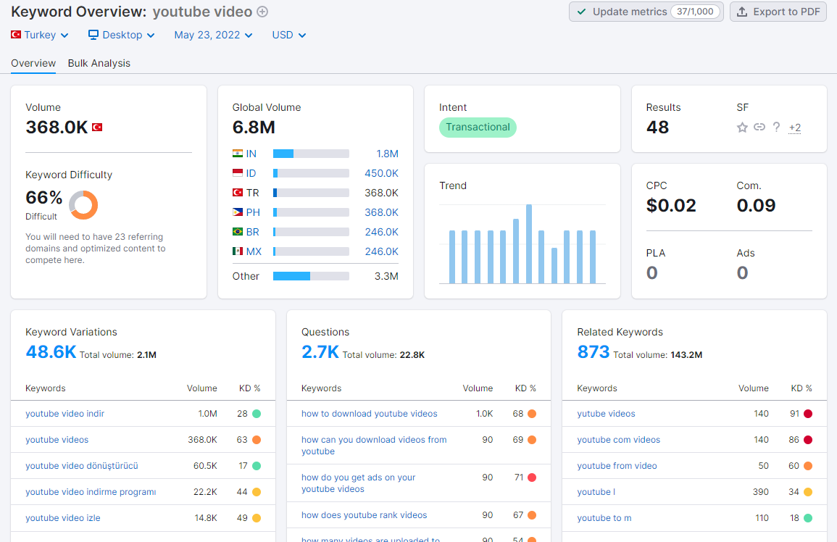The width and height of the screenshot is (837, 542).
Task: Click the question mark SERP feature icon
Action: pyautogui.click(x=777, y=127)
